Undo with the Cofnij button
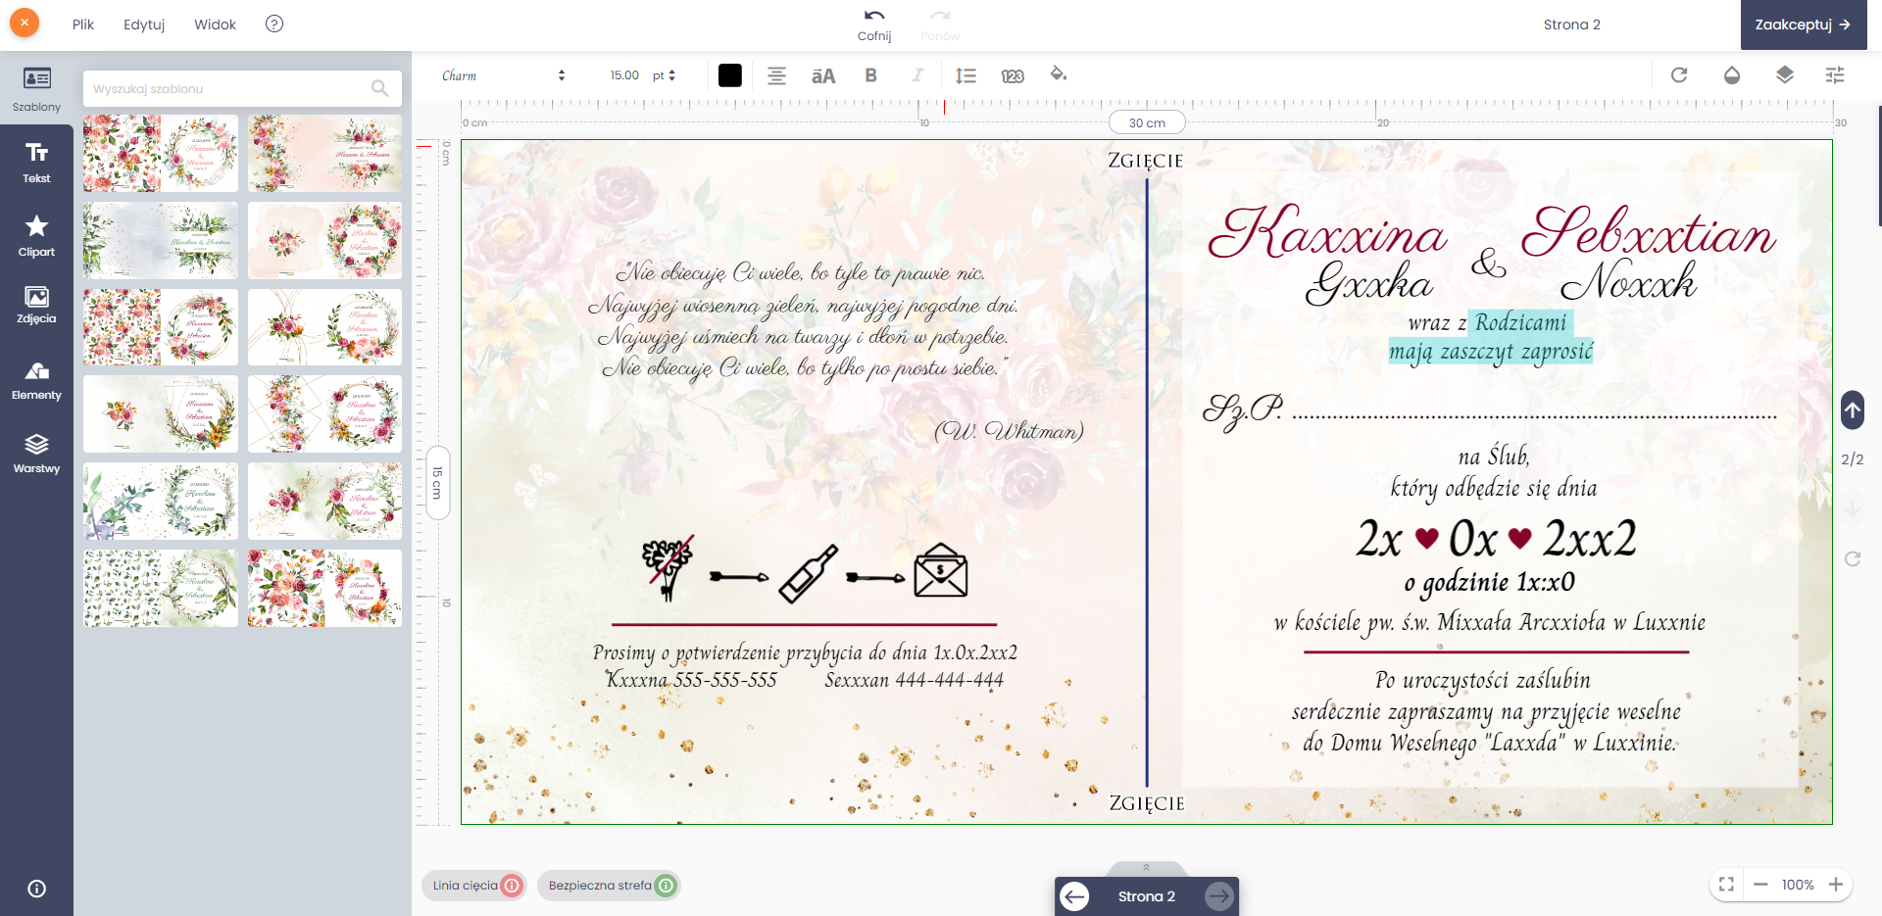The width and height of the screenshot is (1882, 916). (x=874, y=25)
